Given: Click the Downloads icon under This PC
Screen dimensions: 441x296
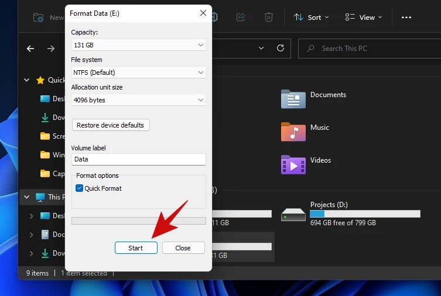Looking at the screenshot, I should coord(45,253).
